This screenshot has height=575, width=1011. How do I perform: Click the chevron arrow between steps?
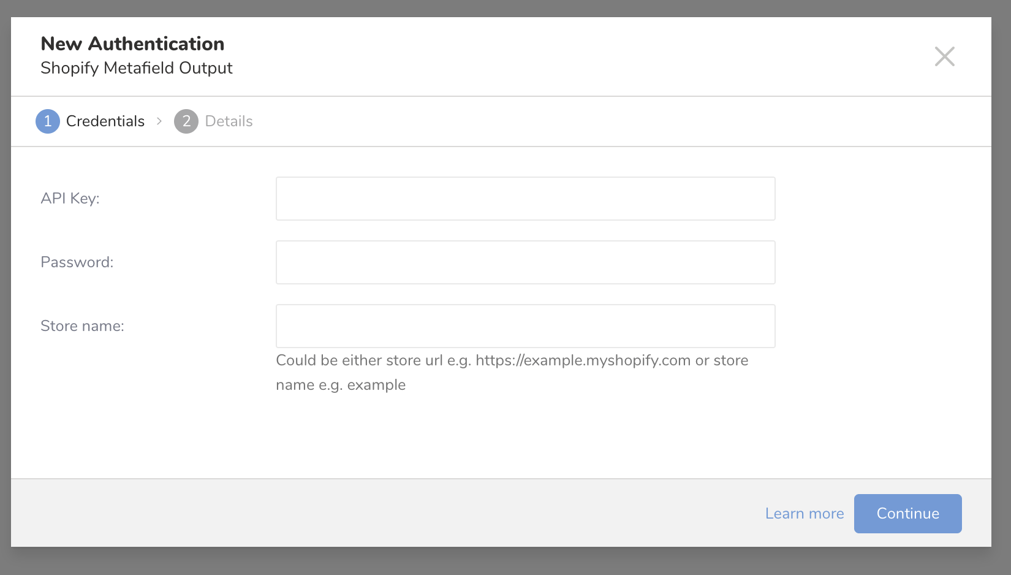coord(159,121)
